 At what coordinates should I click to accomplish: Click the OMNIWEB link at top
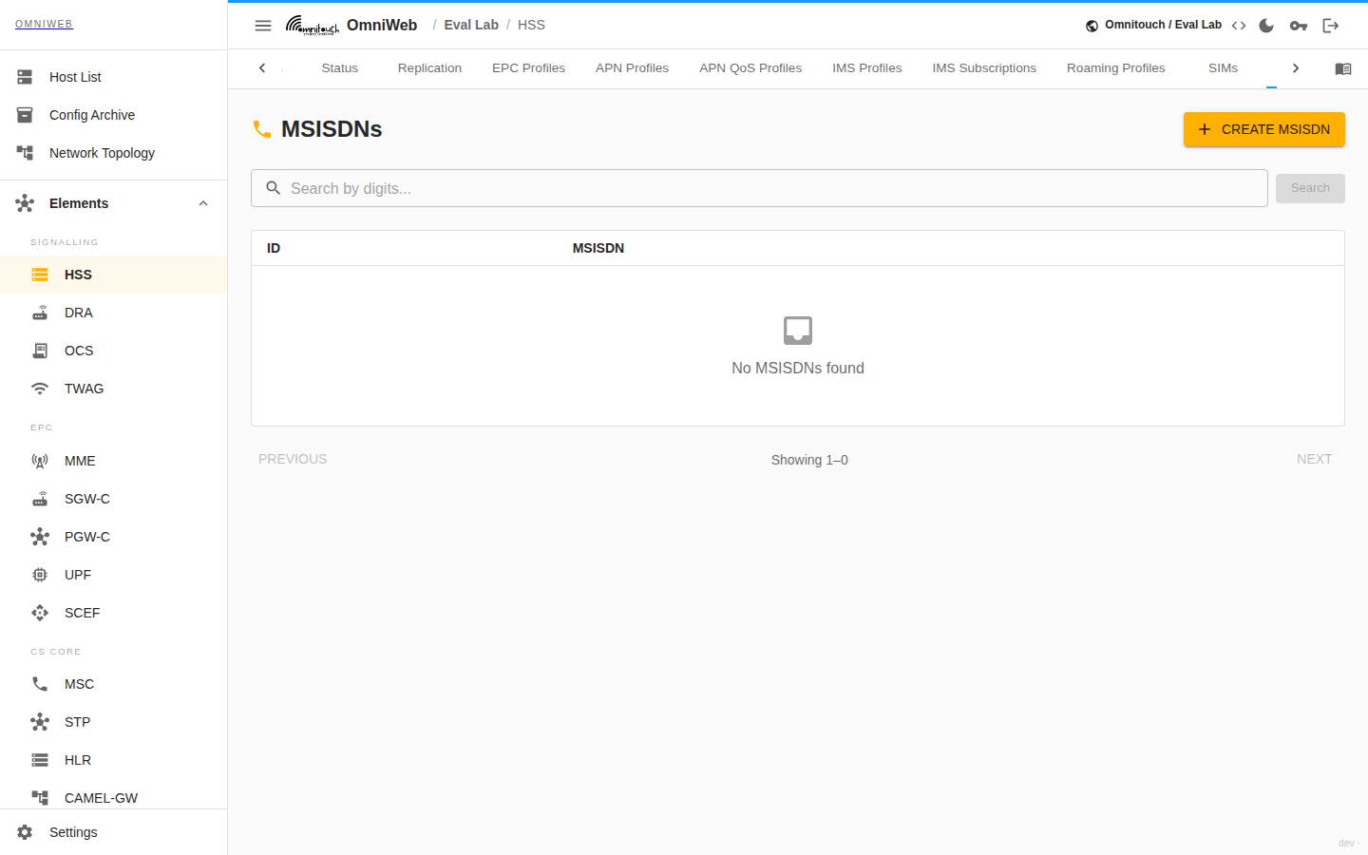(x=44, y=24)
